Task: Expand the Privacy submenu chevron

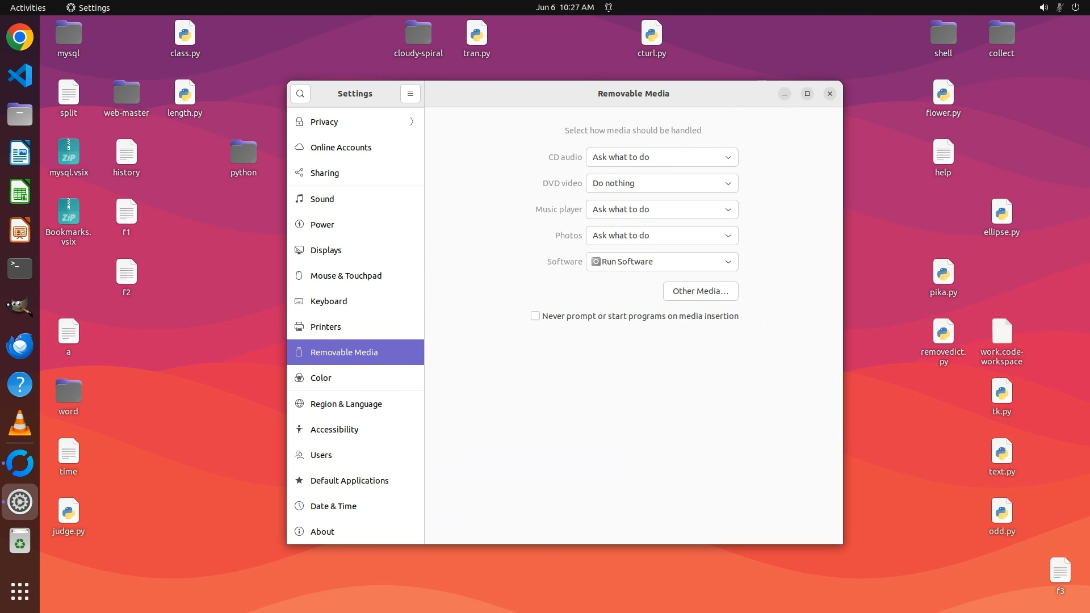Action: [412, 121]
